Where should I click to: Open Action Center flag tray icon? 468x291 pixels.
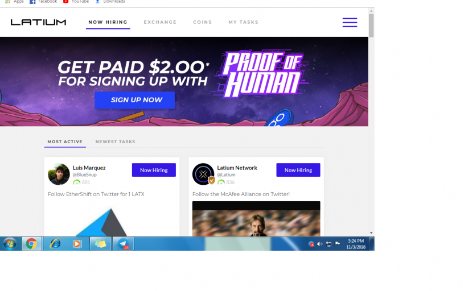click(337, 244)
